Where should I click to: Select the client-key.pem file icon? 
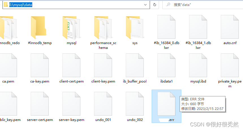(103, 65)
